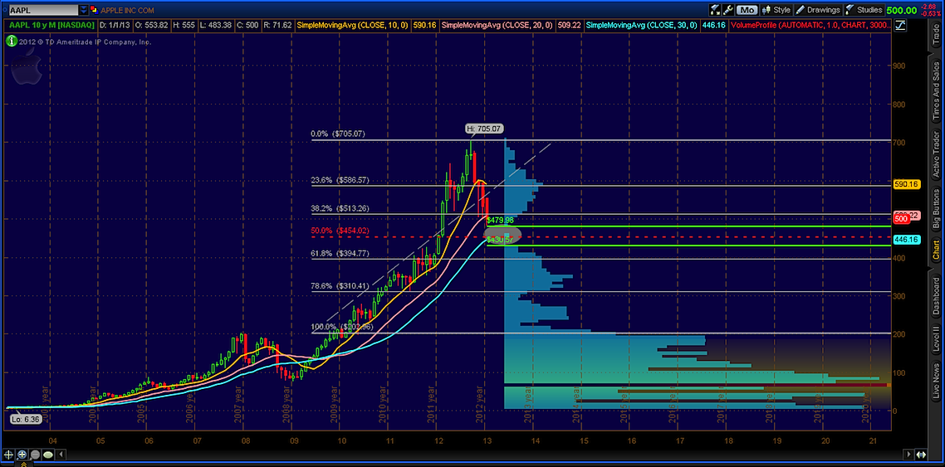Click the quick study flask icon
The width and height of the screenshot is (945, 467).
coord(715,10)
